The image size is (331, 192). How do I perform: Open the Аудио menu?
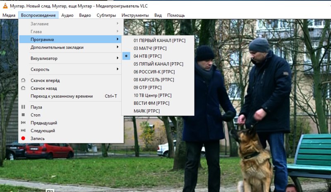[67, 15]
